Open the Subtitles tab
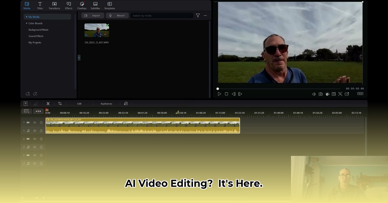Screen dimensions: 388x203 (95, 5)
